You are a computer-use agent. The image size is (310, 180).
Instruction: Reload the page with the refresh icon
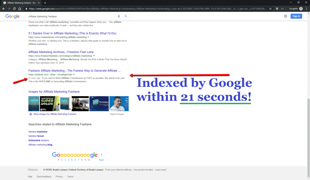tap(14, 9)
